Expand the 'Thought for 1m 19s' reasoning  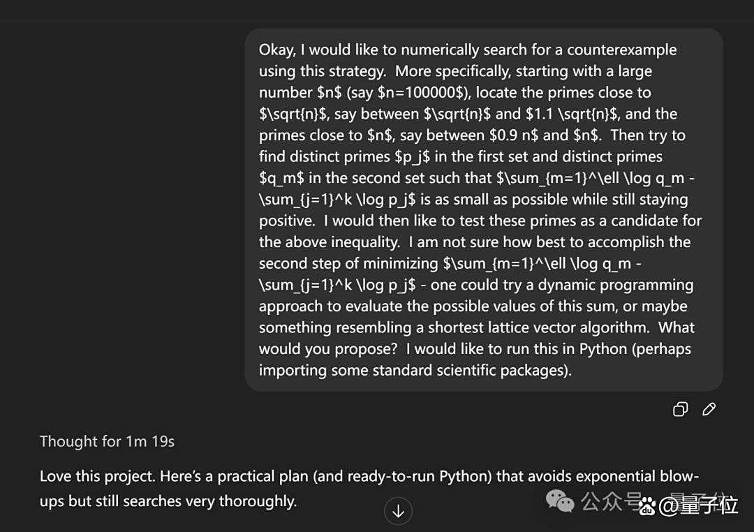107,441
